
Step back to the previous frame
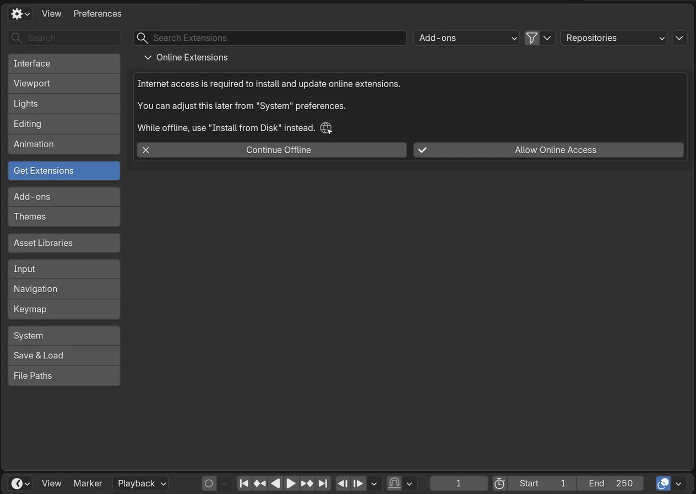pyautogui.click(x=343, y=484)
